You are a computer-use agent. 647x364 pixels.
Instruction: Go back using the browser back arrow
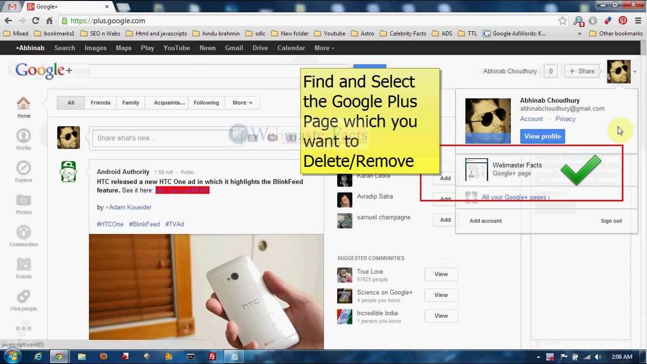8,21
